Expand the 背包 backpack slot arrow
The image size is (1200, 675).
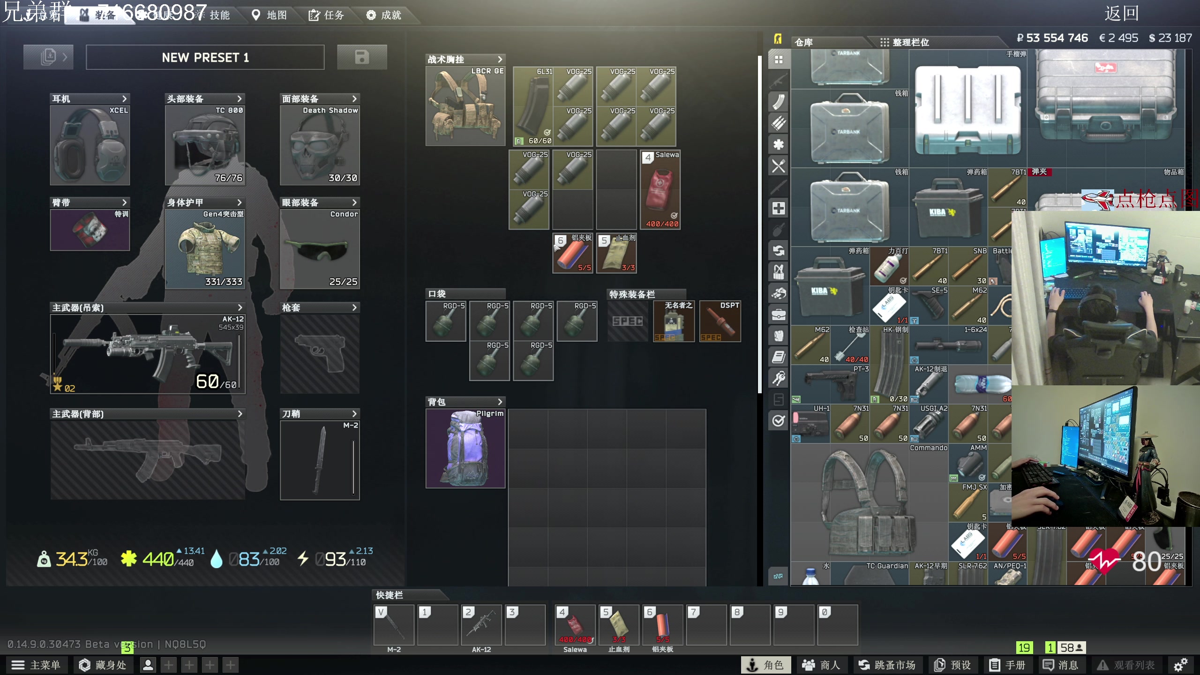500,402
